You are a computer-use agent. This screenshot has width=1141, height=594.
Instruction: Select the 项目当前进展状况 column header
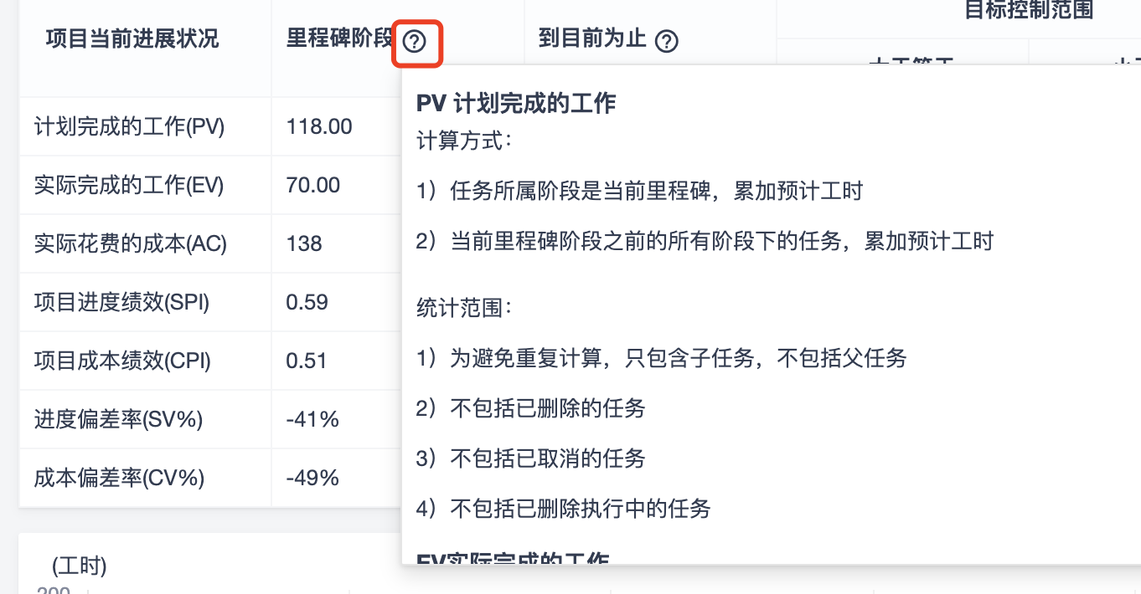pos(132,39)
